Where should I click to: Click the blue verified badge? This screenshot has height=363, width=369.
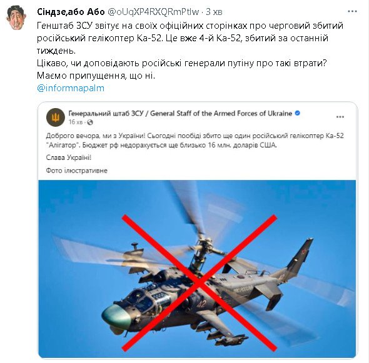pos(297,113)
